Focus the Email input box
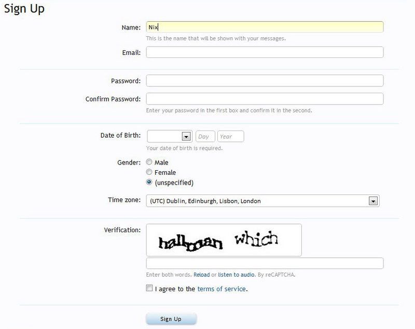415x329 pixels. (x=265, y=52)
